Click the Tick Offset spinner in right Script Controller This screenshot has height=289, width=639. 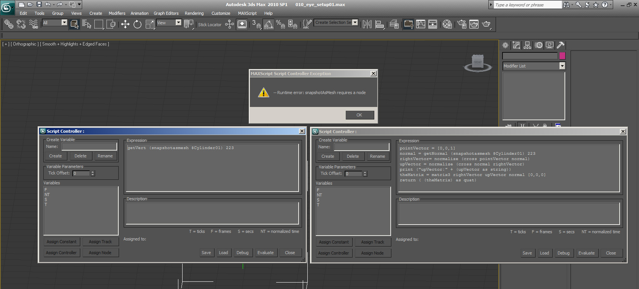pyautogui.click(x=365, y=174)
